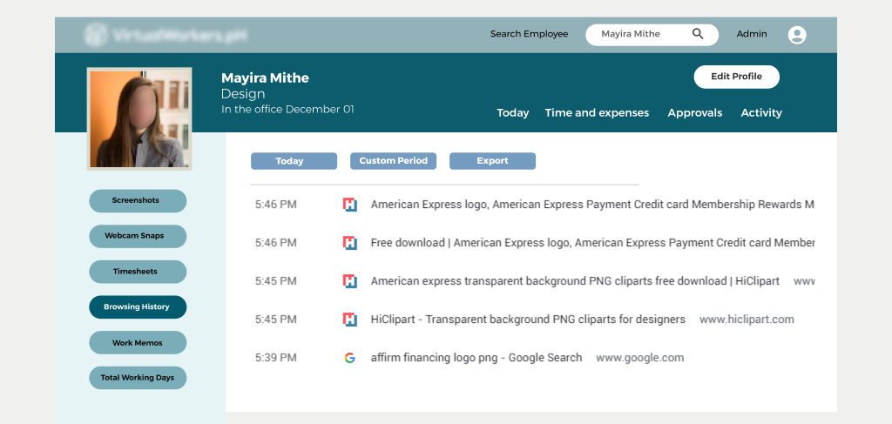Viewport: 892px width, 424px height.
Task: Click Mayira Mithe's profile photo
Action: point(139,118)
